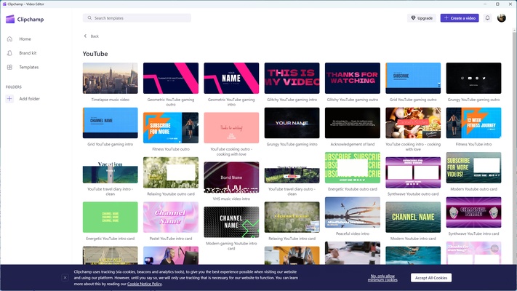Click 'Peaceful video intro' caption text
This screenshot has height=291, width=517.
[353, 234]
